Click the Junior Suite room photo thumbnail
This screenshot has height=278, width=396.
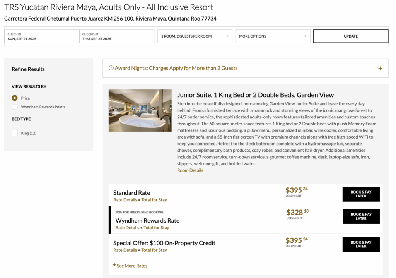tap(140, 110)
